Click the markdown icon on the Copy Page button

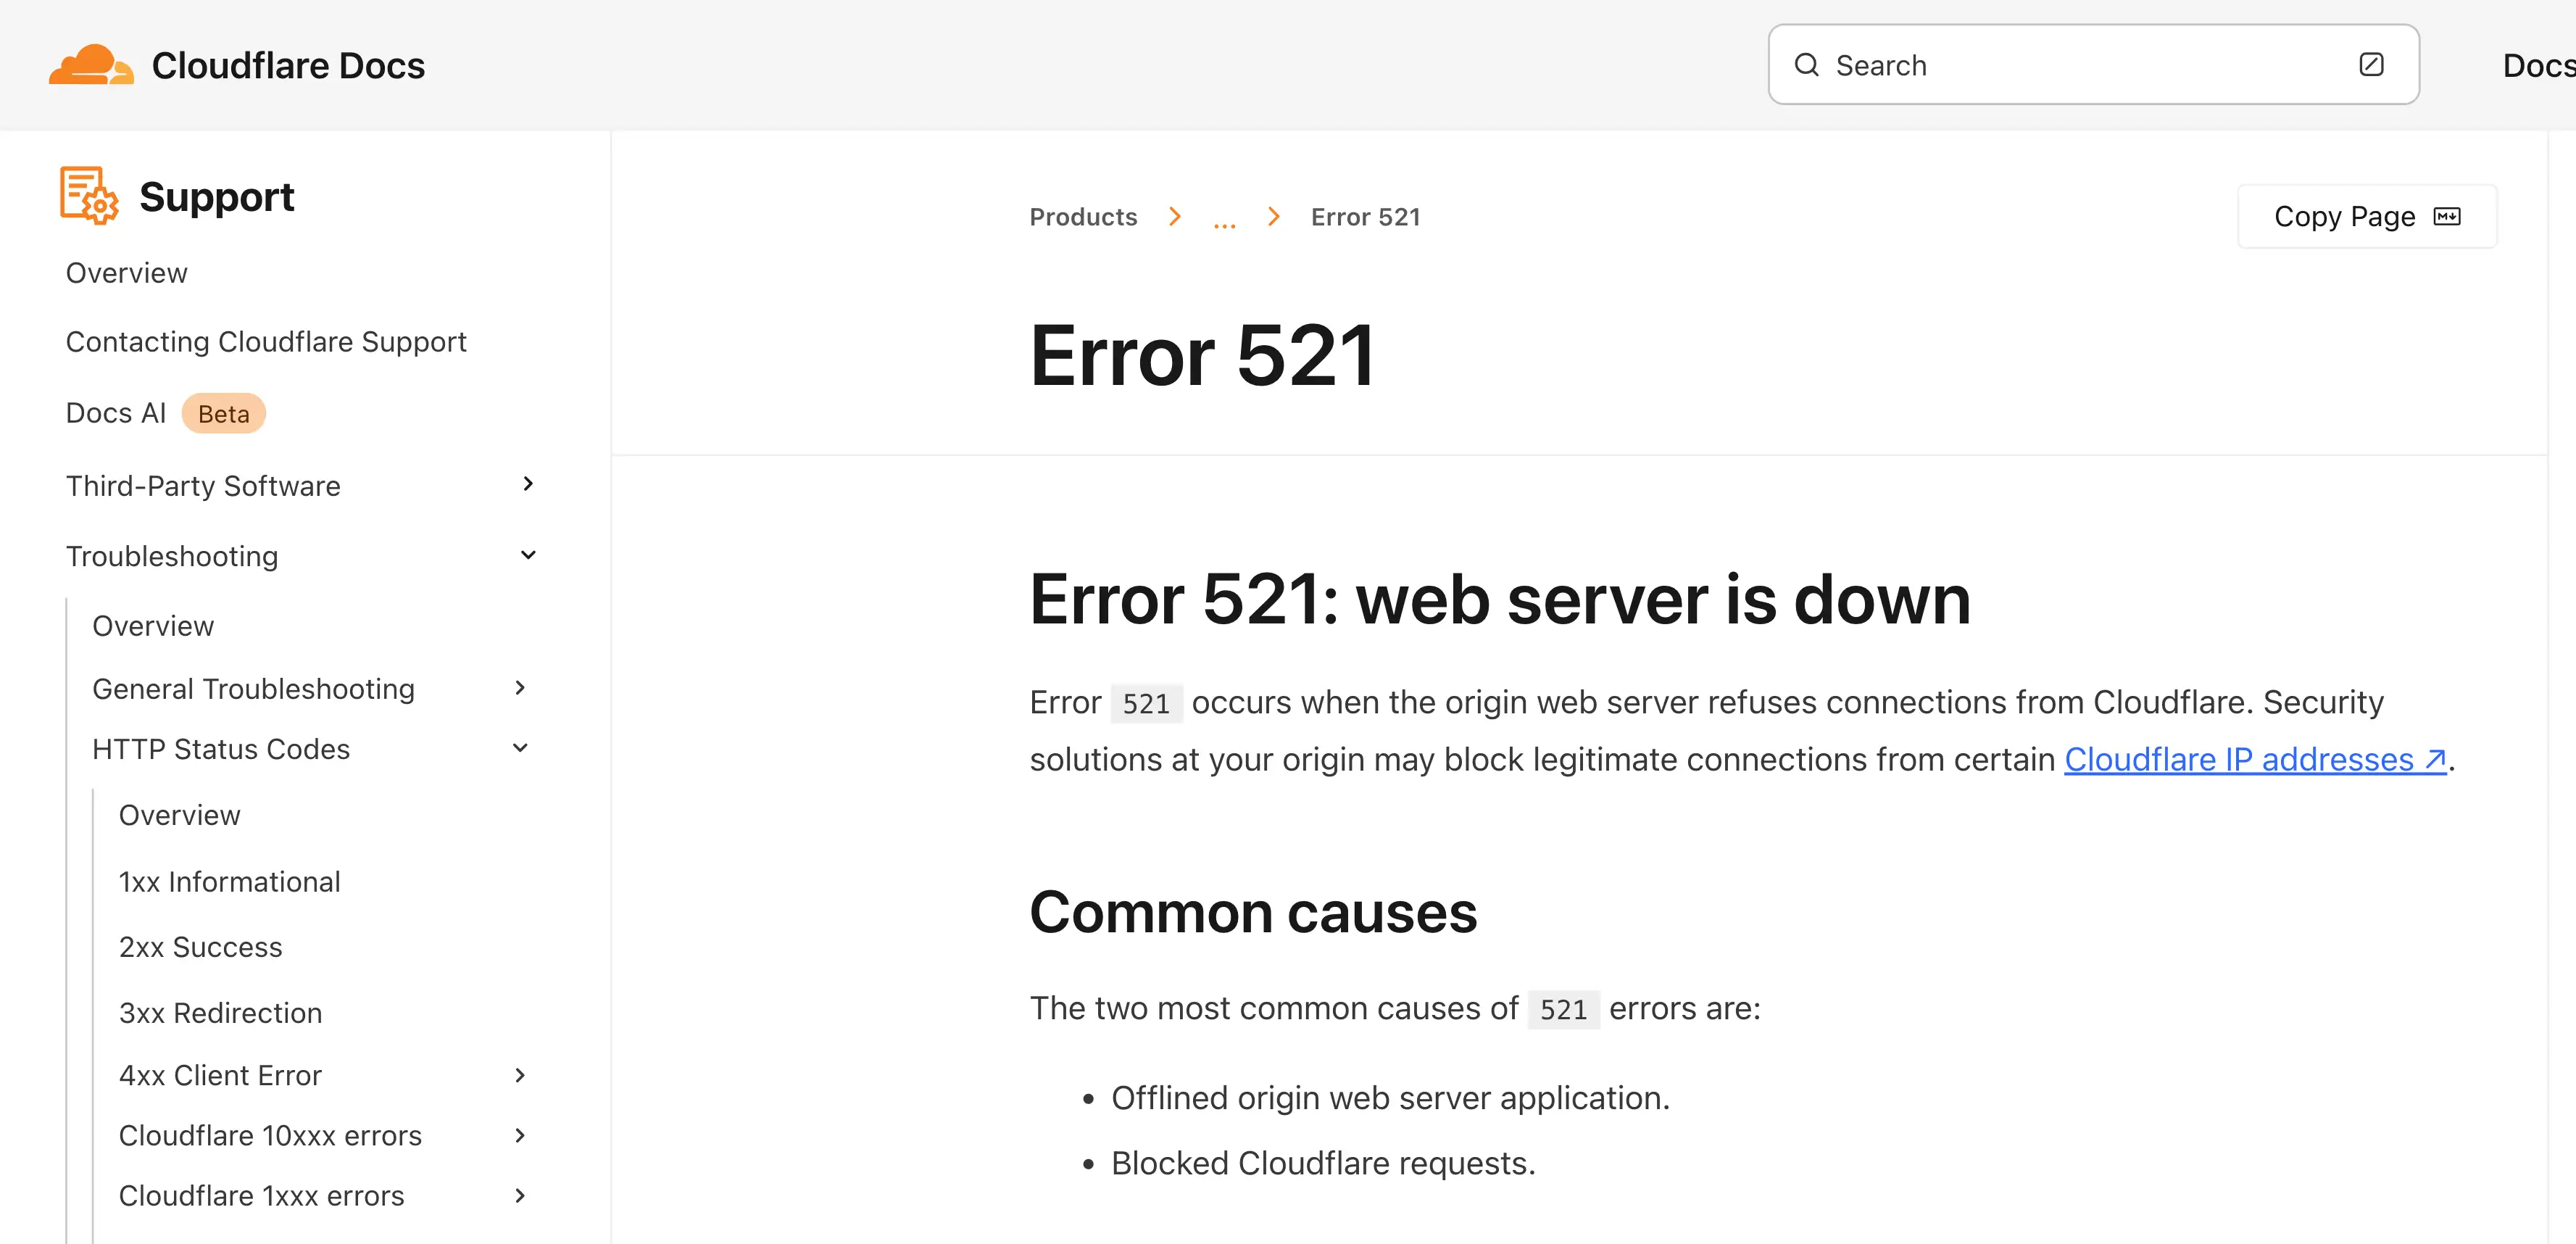tap(2446, 217)
